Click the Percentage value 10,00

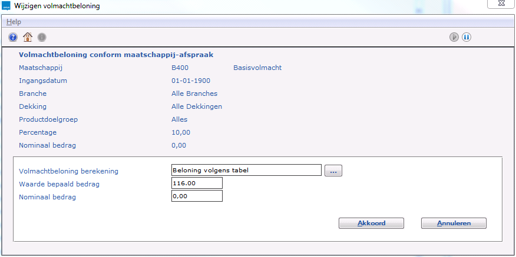[181, 132]
